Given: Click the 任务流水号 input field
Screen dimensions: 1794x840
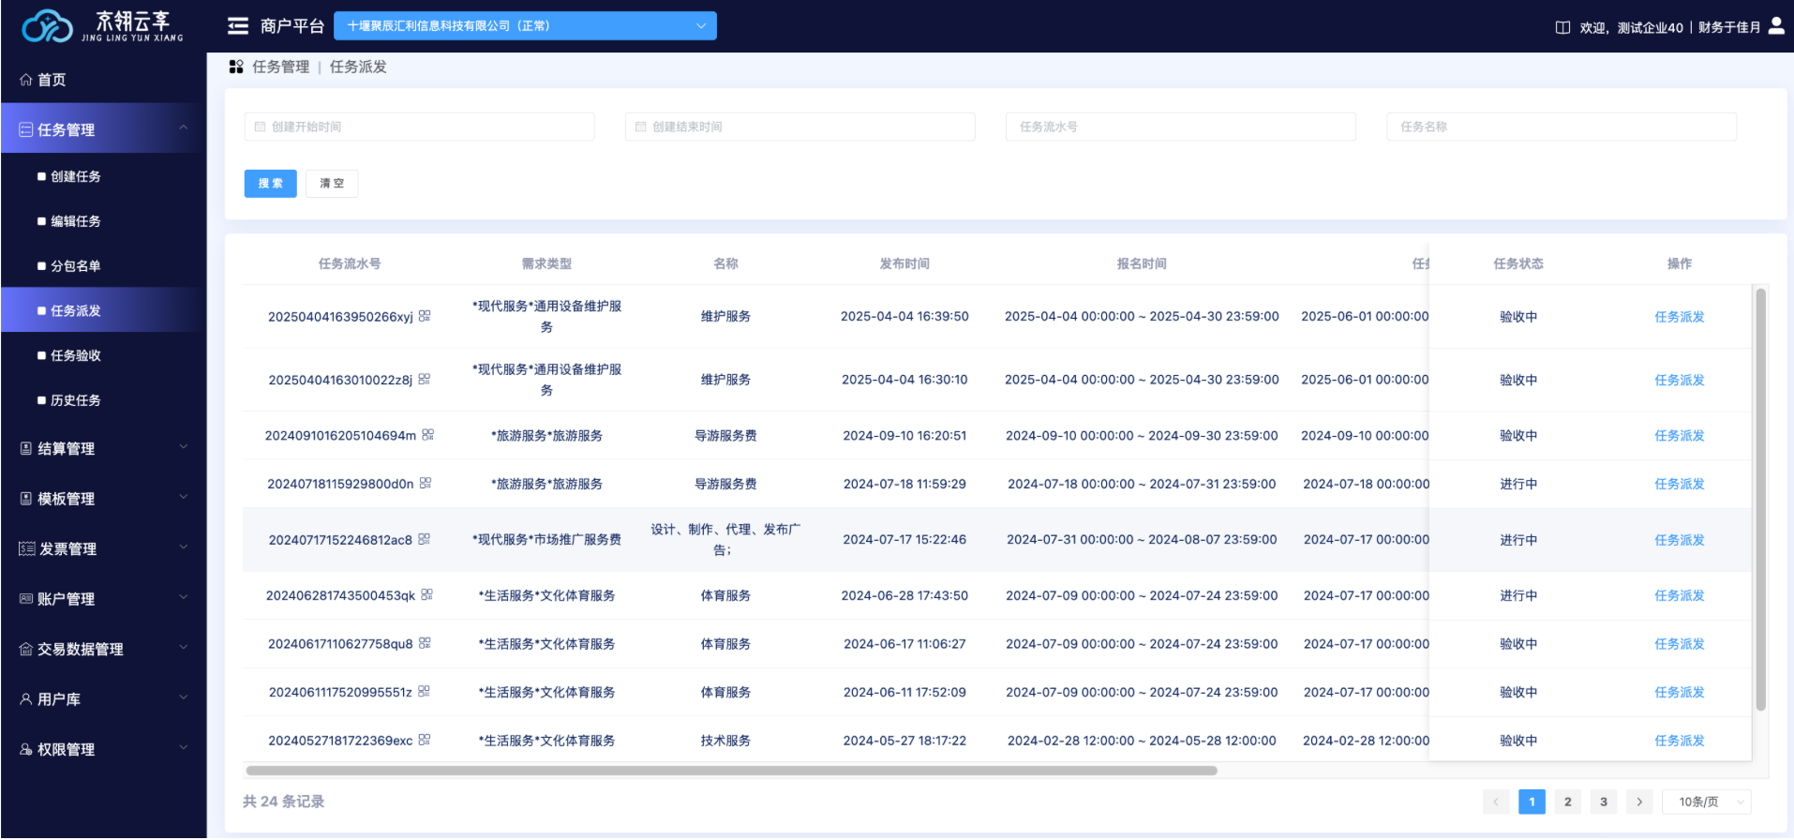Looking at the screenshot, I should 1180,127.
